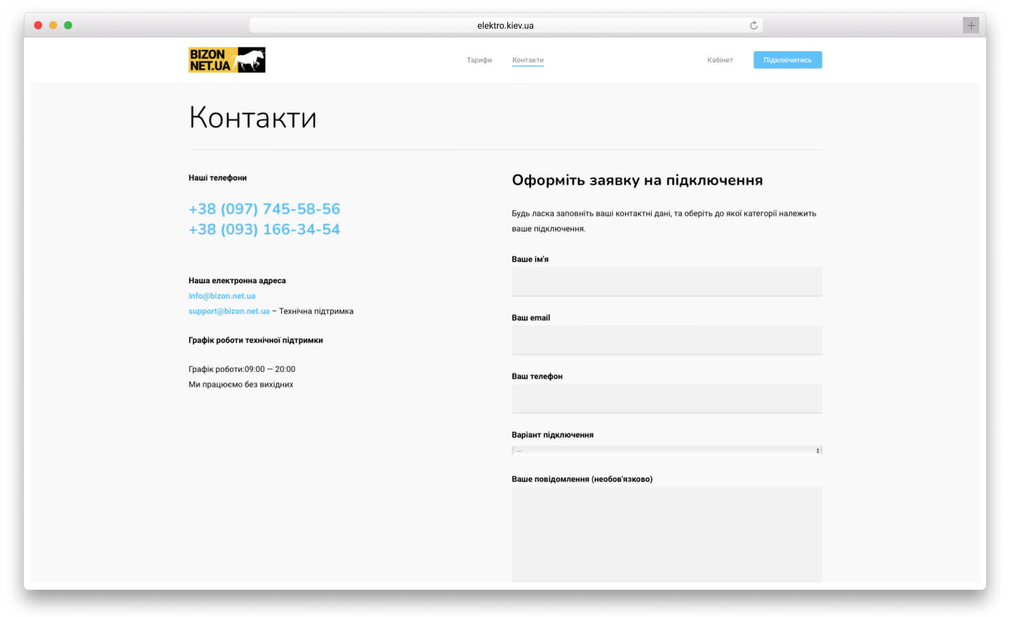Maximize the window using the green button

point(68,25)
